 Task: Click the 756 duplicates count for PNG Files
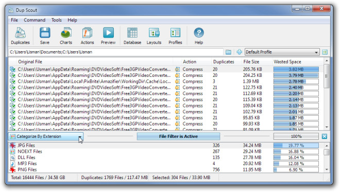pos(216,170)
